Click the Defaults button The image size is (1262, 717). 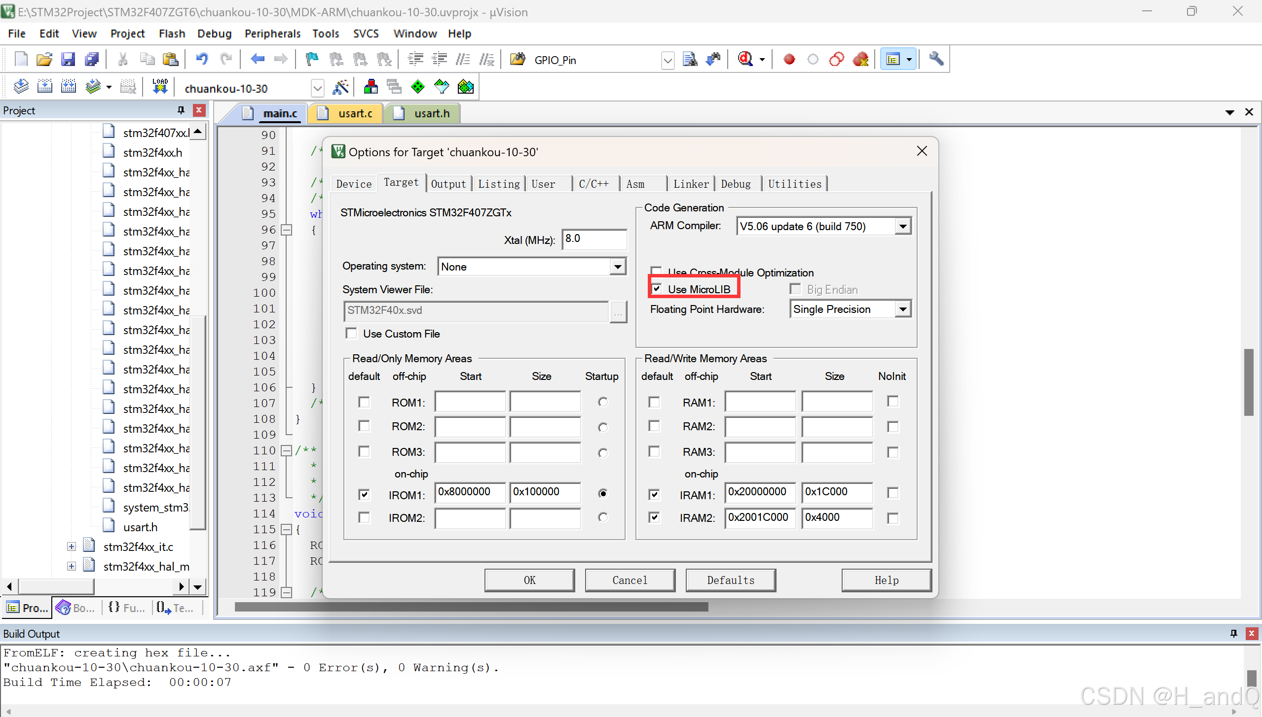(730, 580)
